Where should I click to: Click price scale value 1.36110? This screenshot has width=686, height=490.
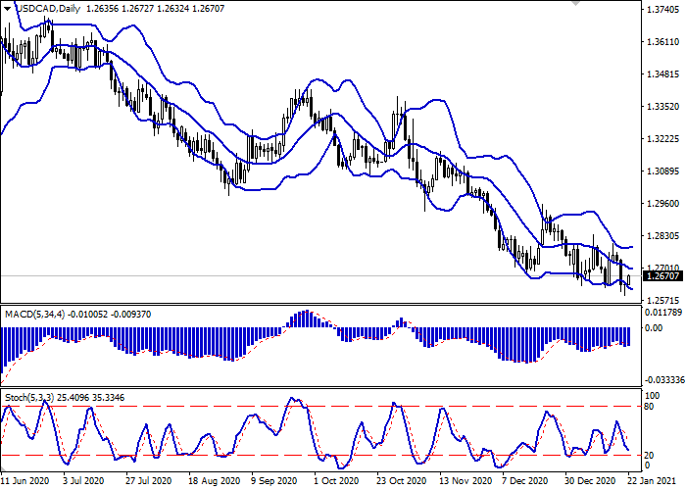(663, 42)
